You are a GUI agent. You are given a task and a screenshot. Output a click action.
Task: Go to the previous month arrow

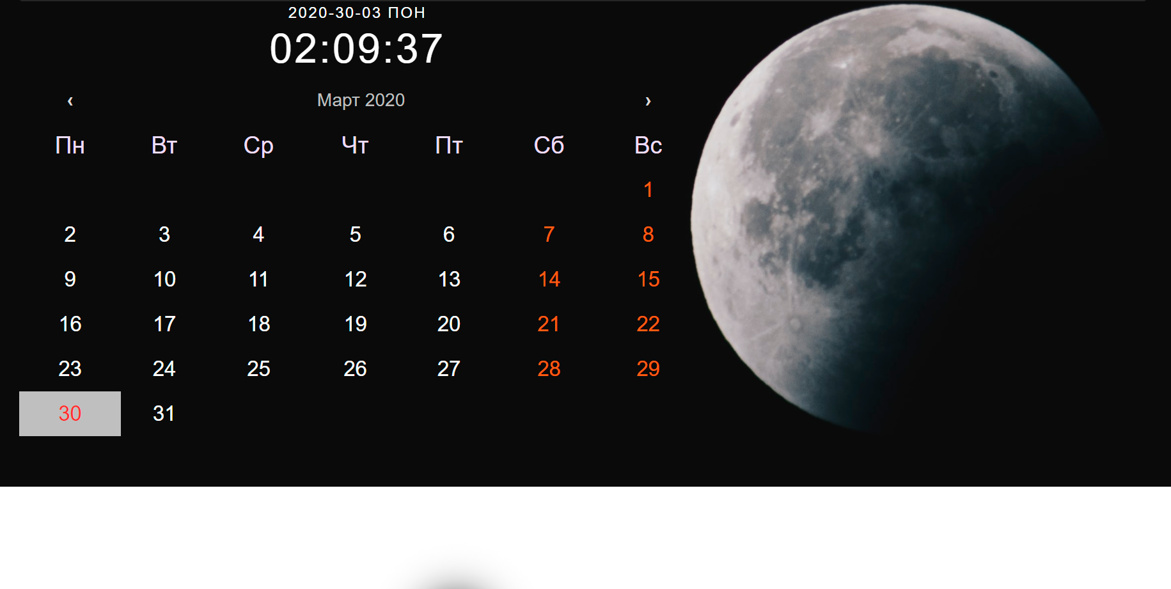coord(70,101)
